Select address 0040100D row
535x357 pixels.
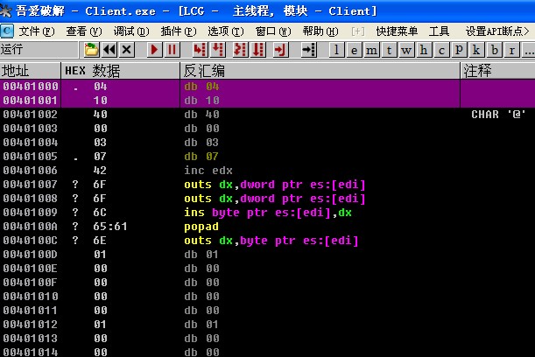pos(268,255)
